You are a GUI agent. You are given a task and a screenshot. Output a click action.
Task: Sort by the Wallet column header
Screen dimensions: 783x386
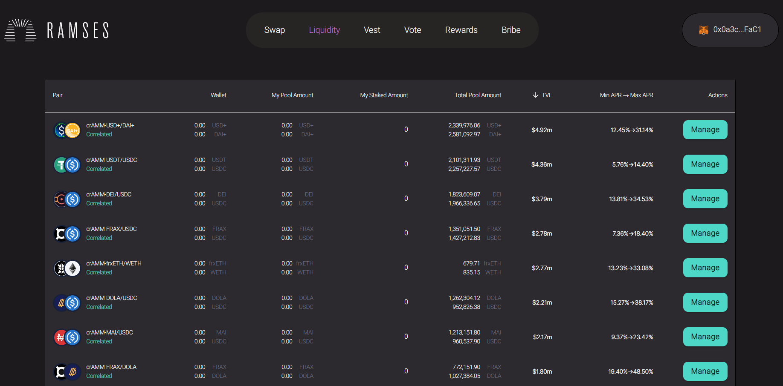pyautogui.click(x=218, y=95)
